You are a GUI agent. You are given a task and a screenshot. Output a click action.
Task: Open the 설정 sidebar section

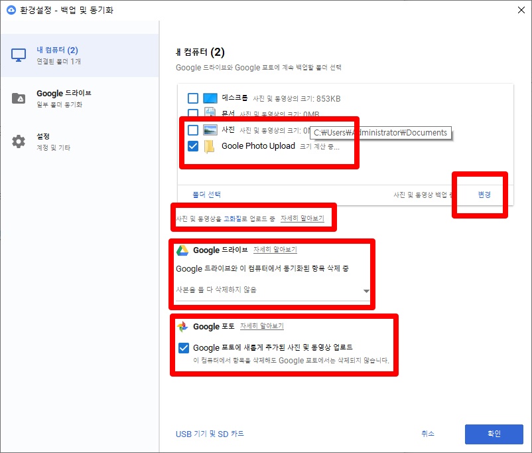coord(80,141)
